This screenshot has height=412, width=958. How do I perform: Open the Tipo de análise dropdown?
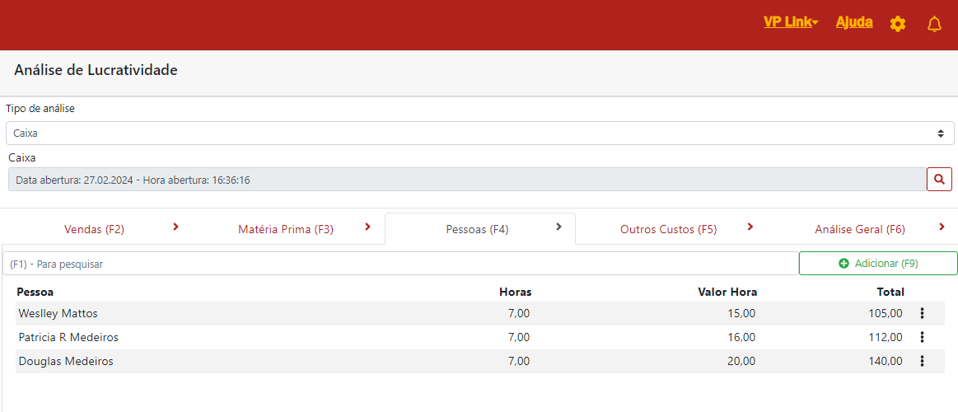pos(479,133)
